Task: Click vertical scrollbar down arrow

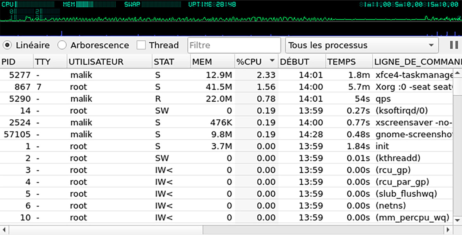Action: (457, 219)
